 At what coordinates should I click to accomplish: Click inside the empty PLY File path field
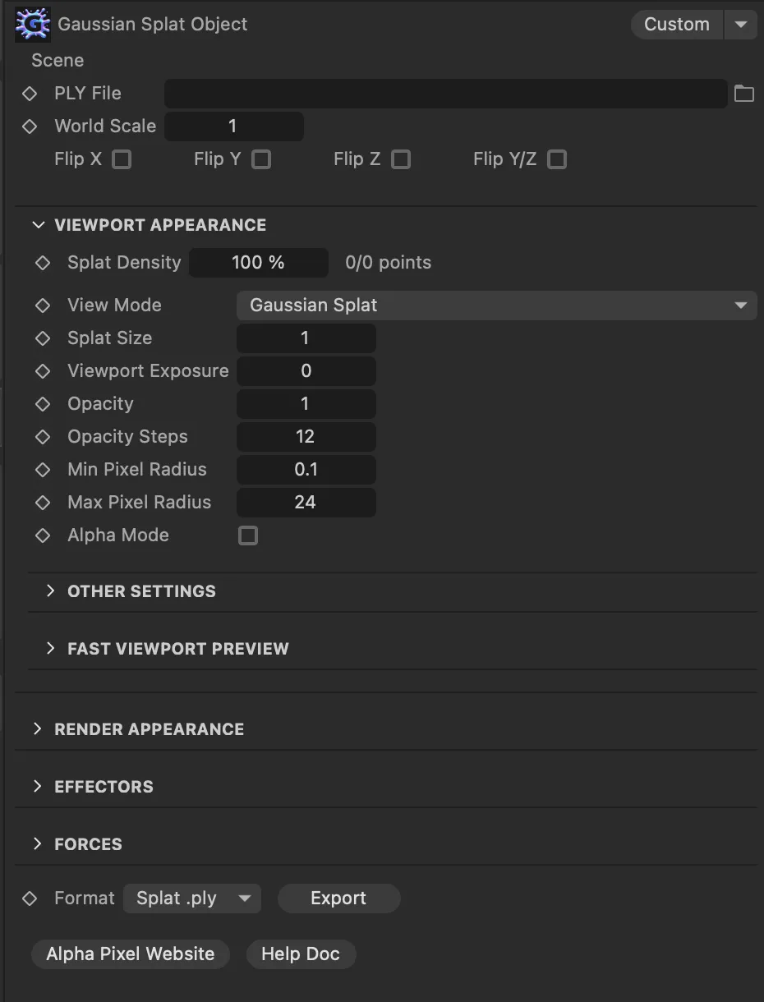click(x=445, y=94)
